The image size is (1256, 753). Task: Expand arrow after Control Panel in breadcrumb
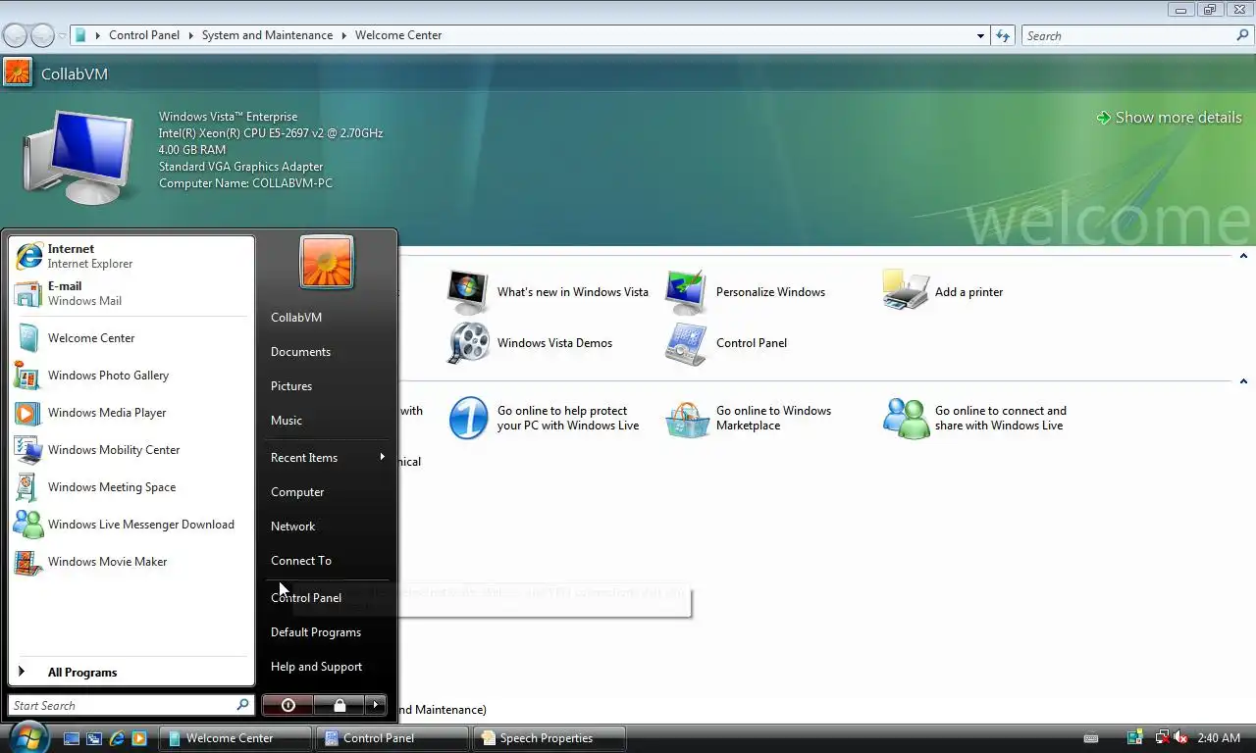[190, 35]
